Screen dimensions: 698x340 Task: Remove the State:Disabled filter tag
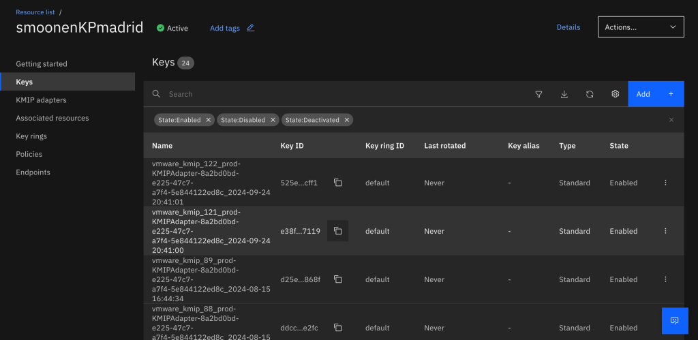[273, 120]
